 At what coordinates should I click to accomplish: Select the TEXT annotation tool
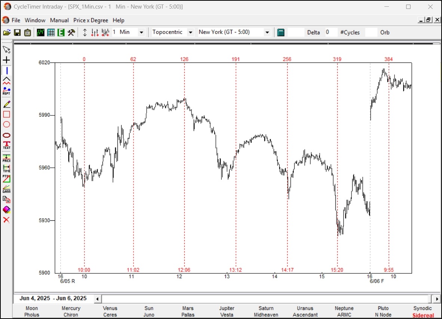6,145
